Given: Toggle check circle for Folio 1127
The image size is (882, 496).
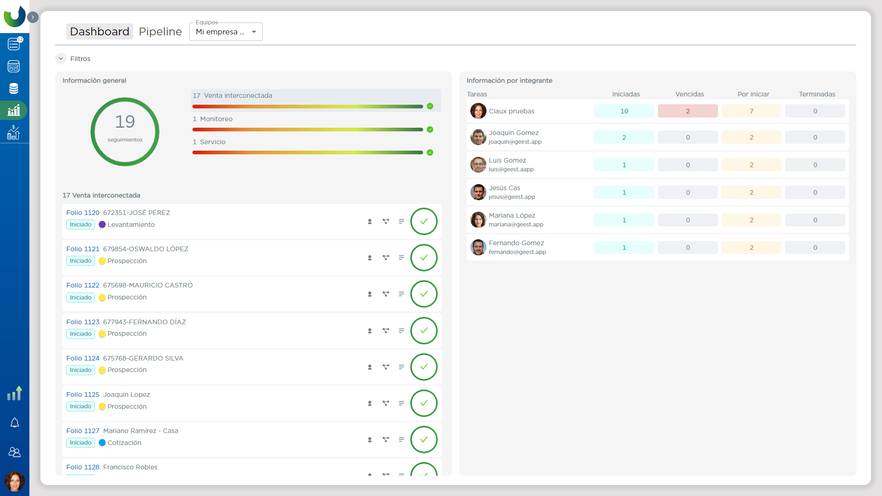Looking at the screenshot, I should (424, 440).
